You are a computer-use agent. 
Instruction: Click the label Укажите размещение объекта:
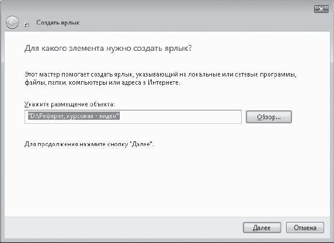tap(69, 104)
